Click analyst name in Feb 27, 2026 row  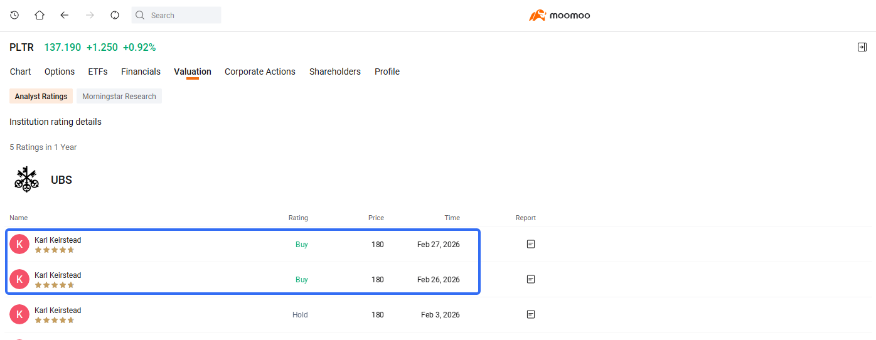click(58, 240)
